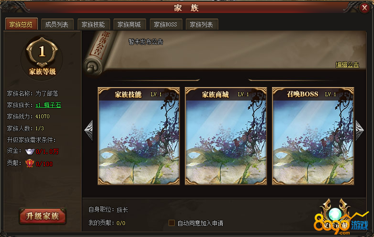Open the 编辑公告 link
The image size is (374, 237).
tap(347, 65)
